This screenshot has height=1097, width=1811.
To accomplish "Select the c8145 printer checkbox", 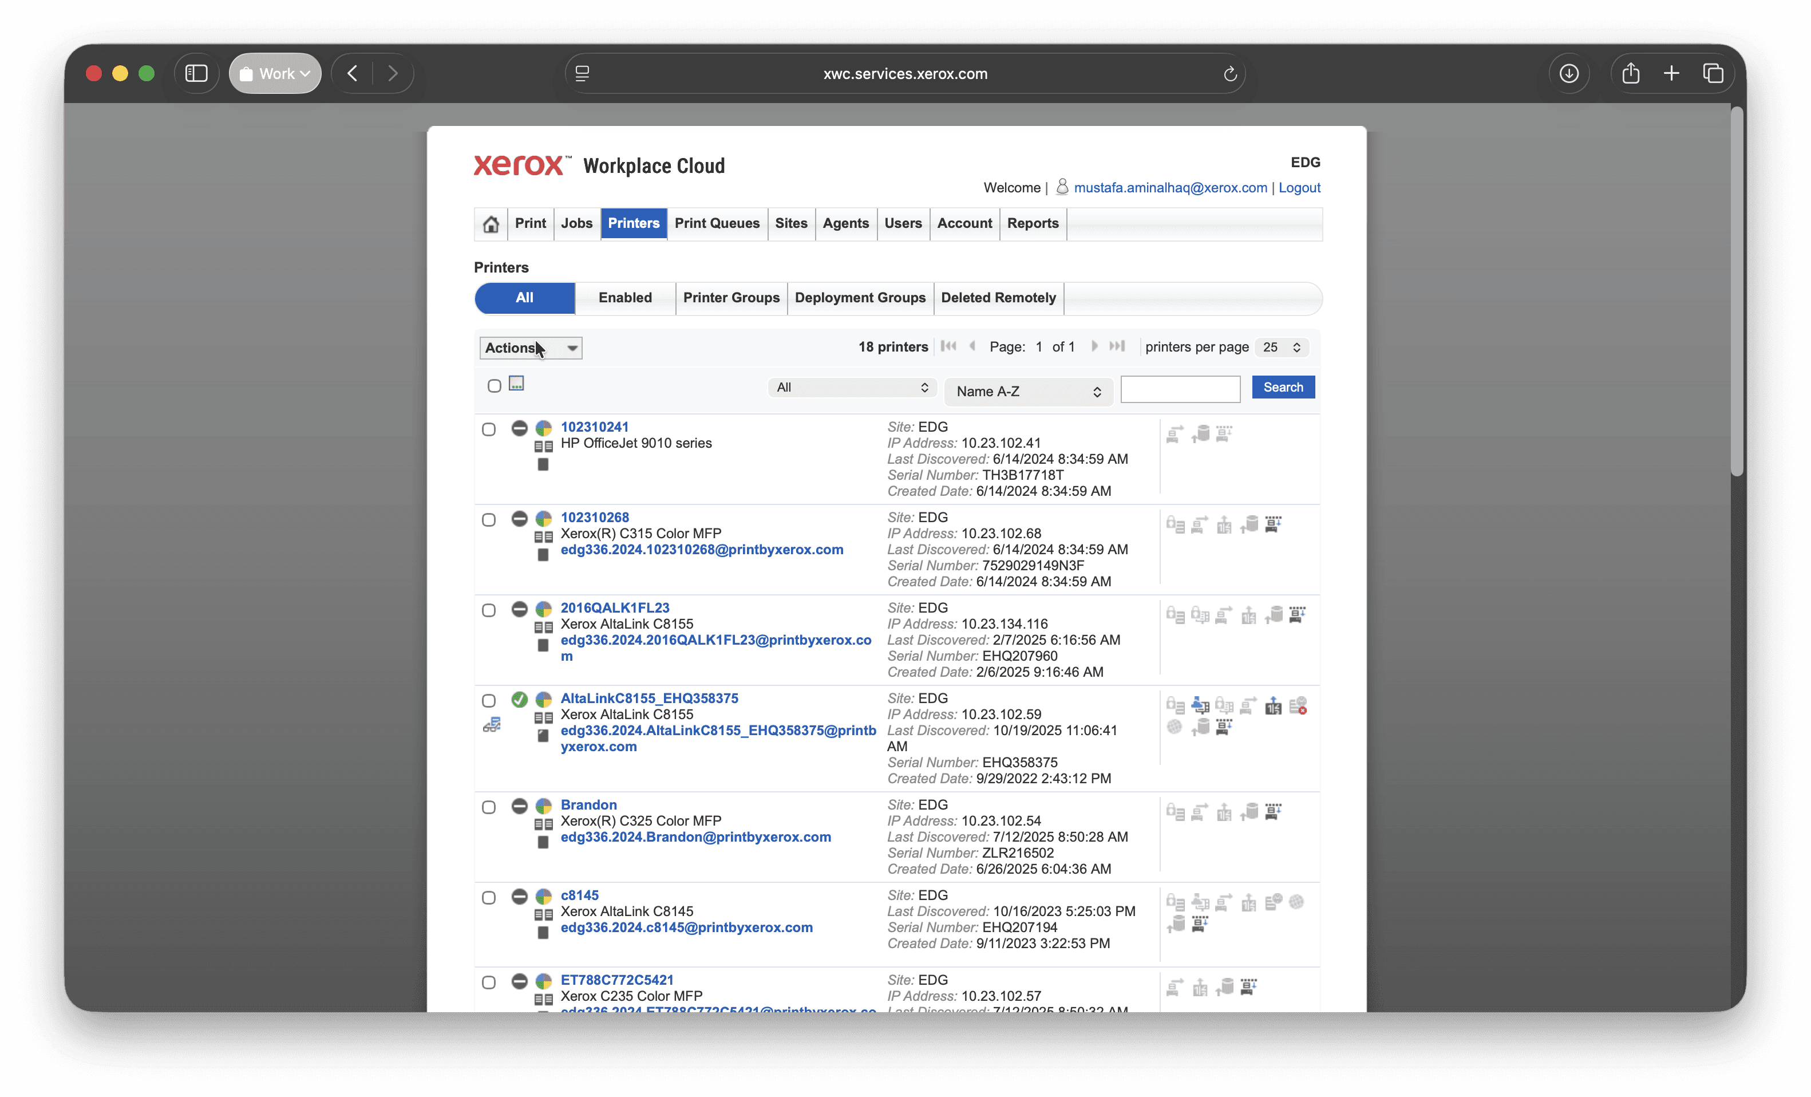I will point(489,898).
